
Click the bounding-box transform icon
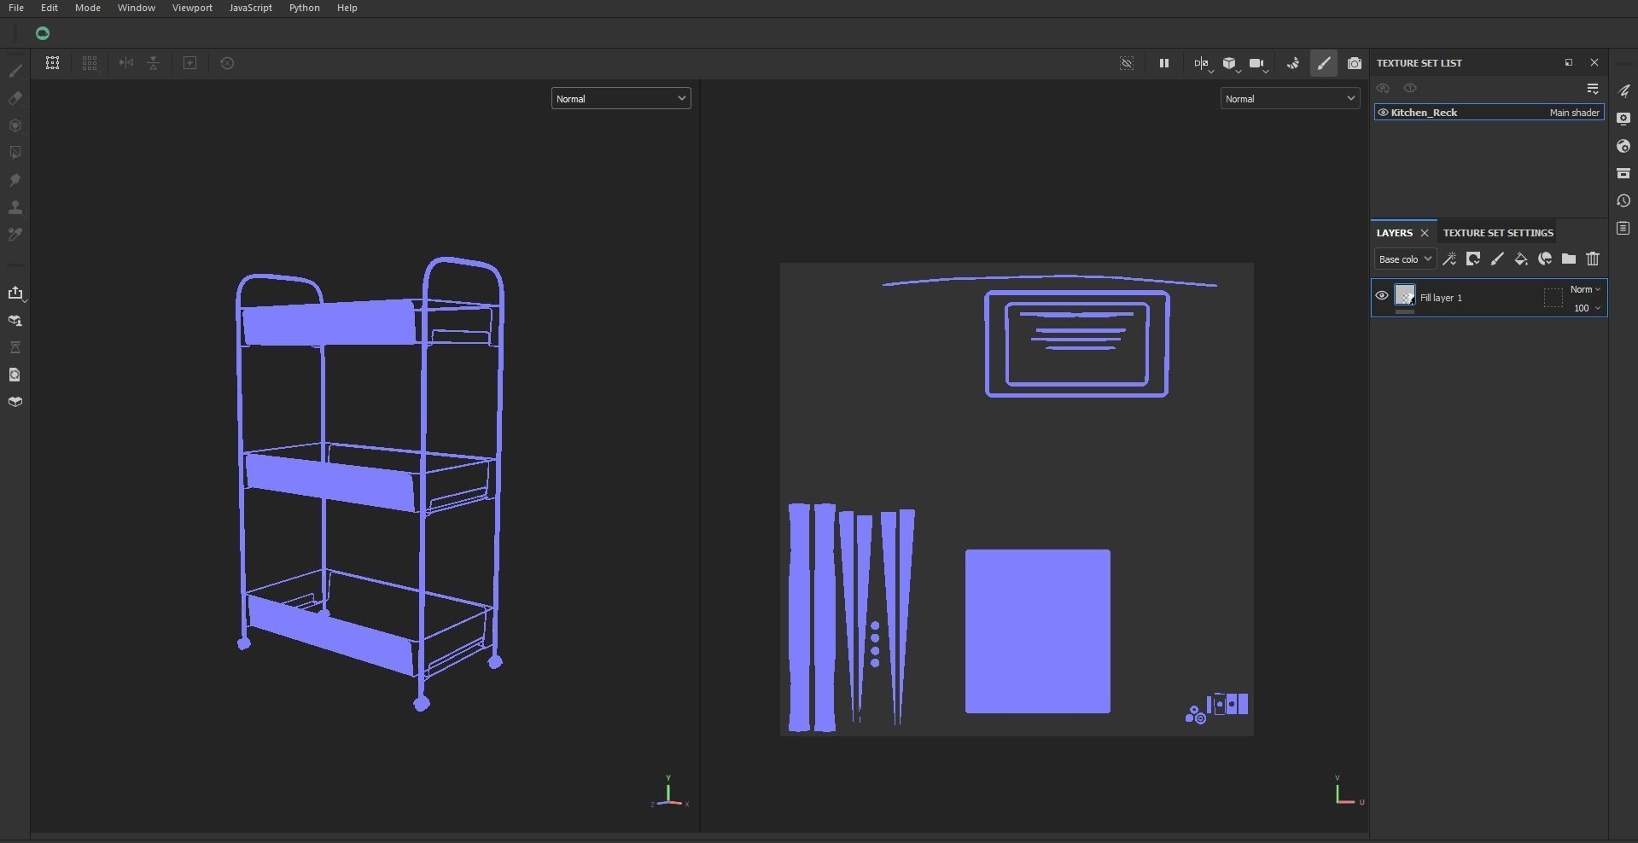[52, 63]
